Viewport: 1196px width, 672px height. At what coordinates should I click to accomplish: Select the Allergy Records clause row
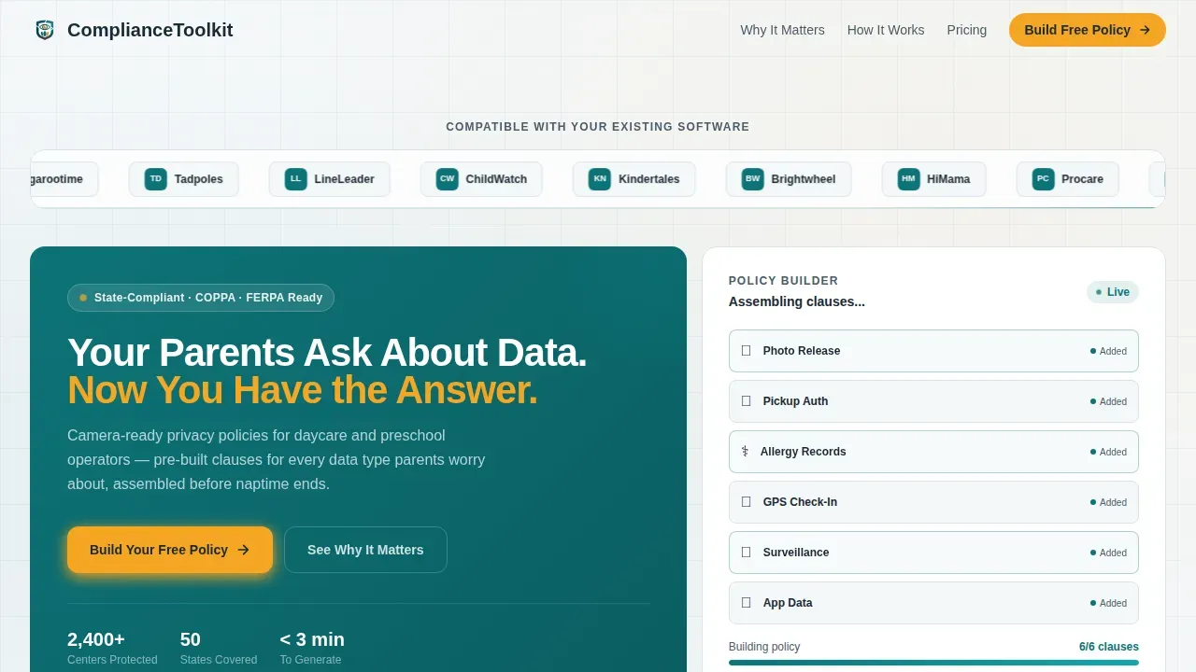[933, 452]
